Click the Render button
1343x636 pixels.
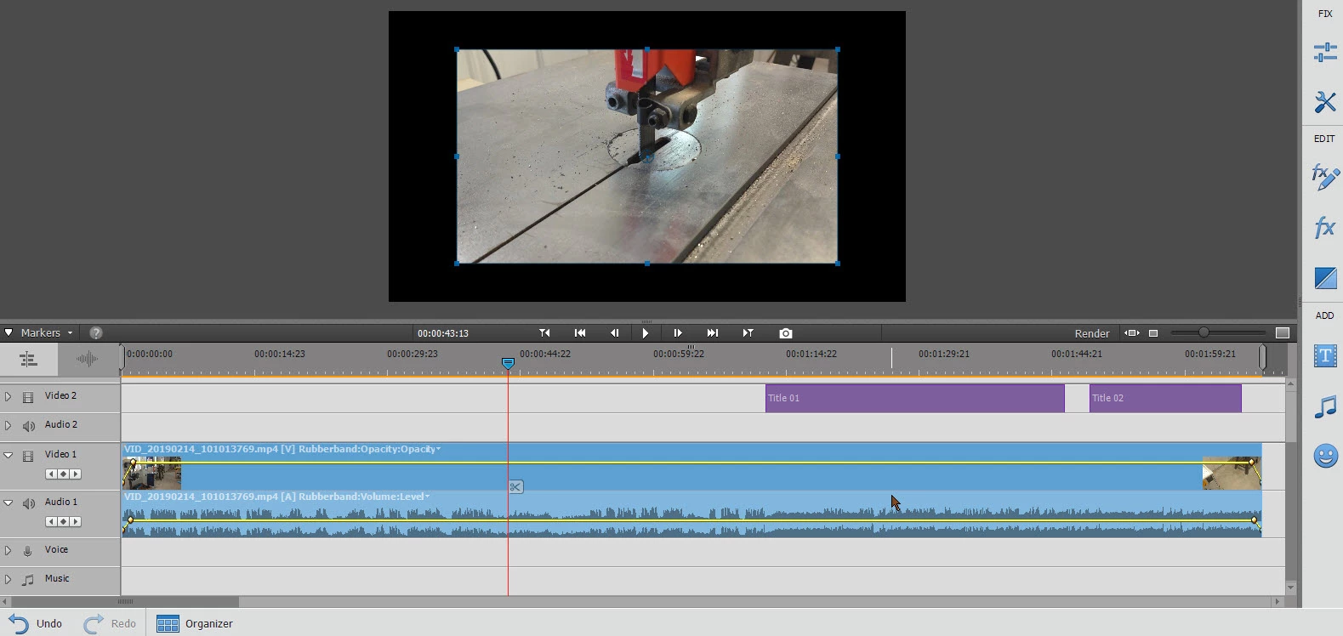coord(1092,333)
